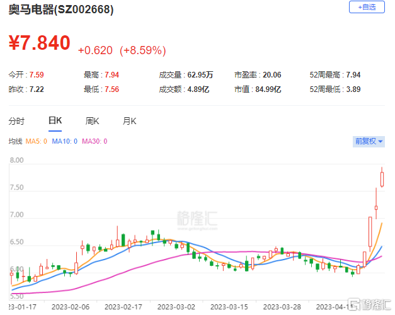The height and width of the screenshot is (315, 395).
Task: Click the 市值 value 84.99亿
Action: [x=268, y=89]
